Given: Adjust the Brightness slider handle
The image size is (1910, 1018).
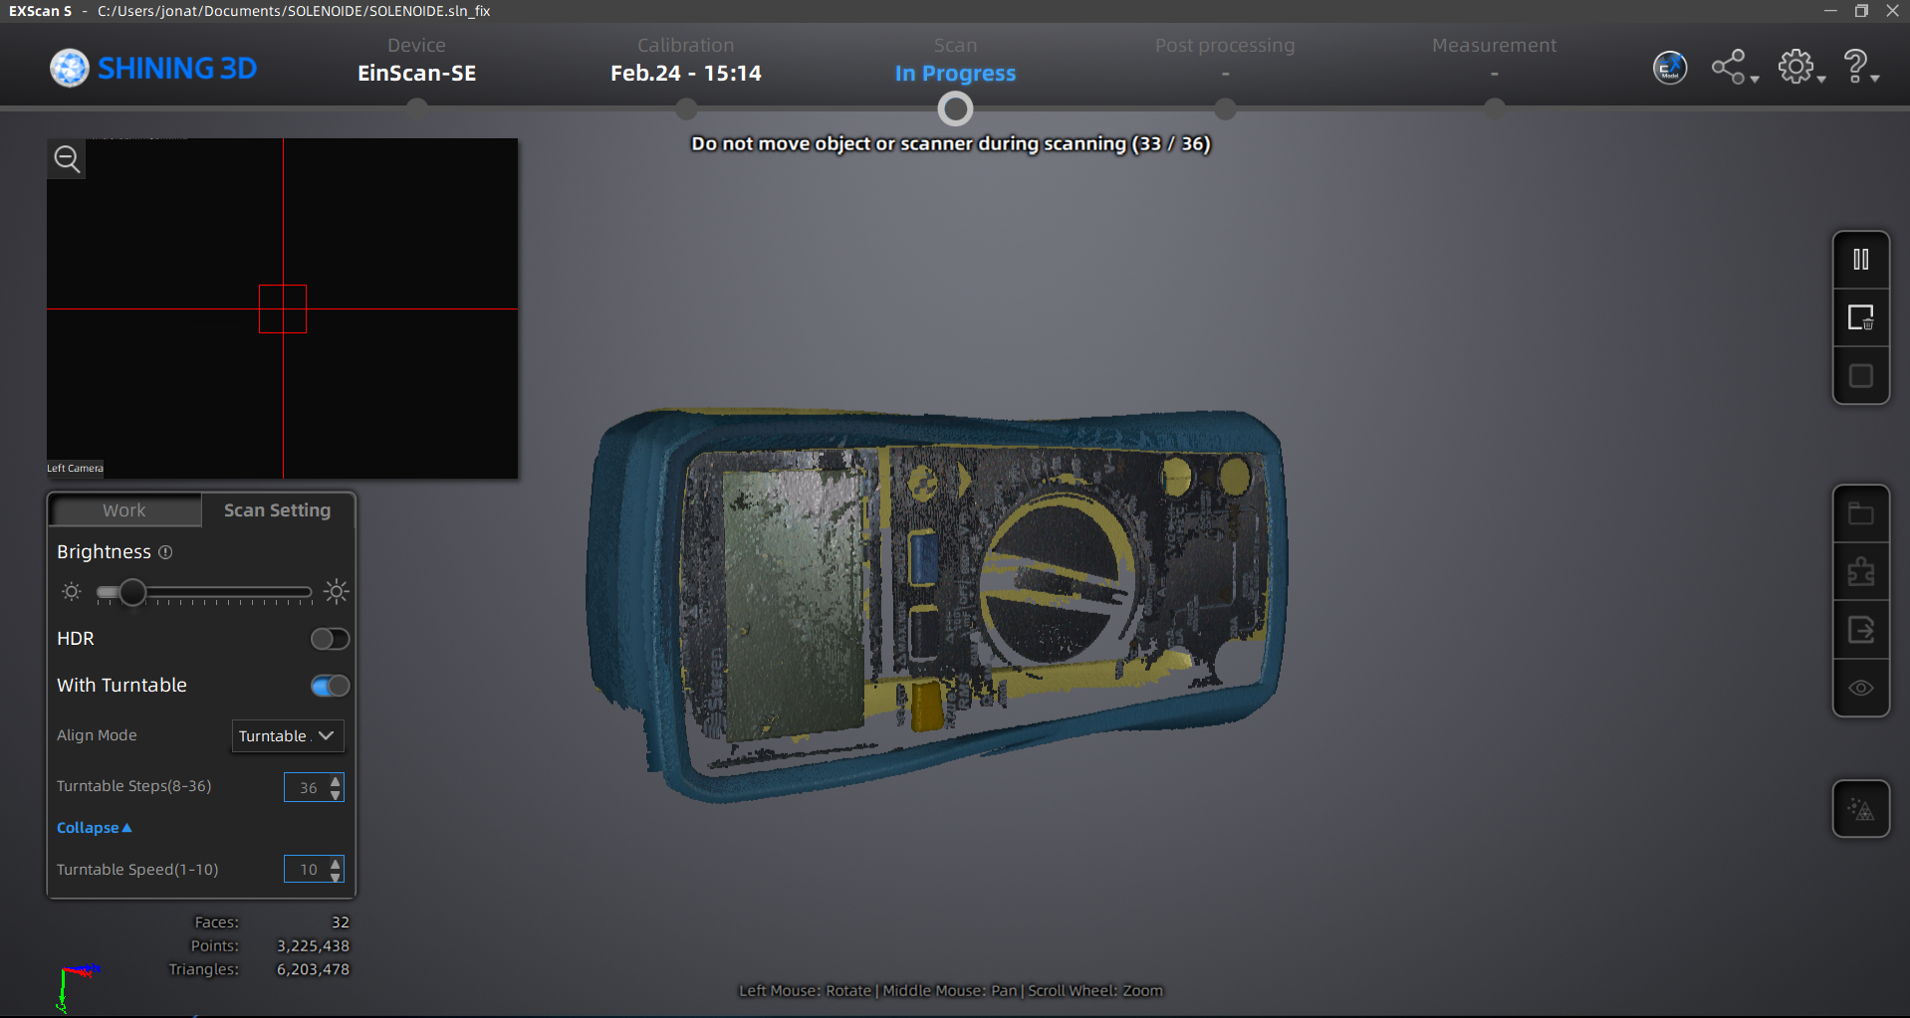Looking at the screenshot, I should pyautogui.click(x=132, y=593).
